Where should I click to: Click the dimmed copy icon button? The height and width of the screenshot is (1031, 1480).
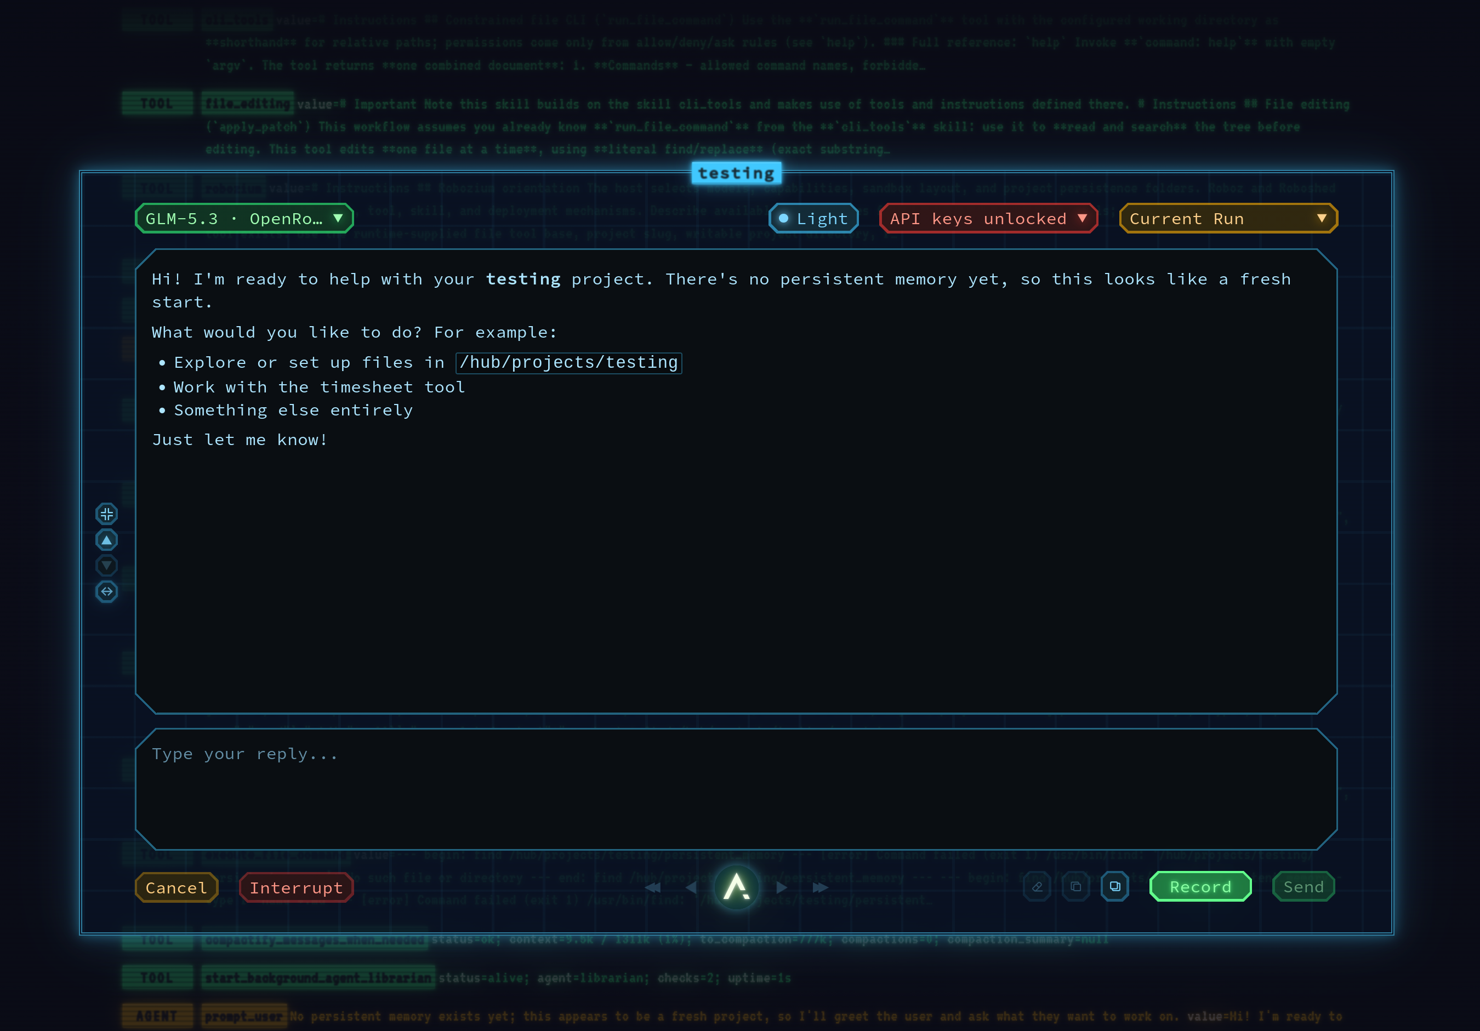click(1076, 887)
